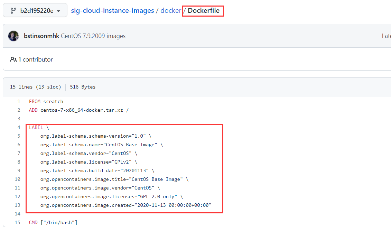Go to the docker folder breadcrumb
Screen dimensions: 391x231
click(x=171, y=10)
